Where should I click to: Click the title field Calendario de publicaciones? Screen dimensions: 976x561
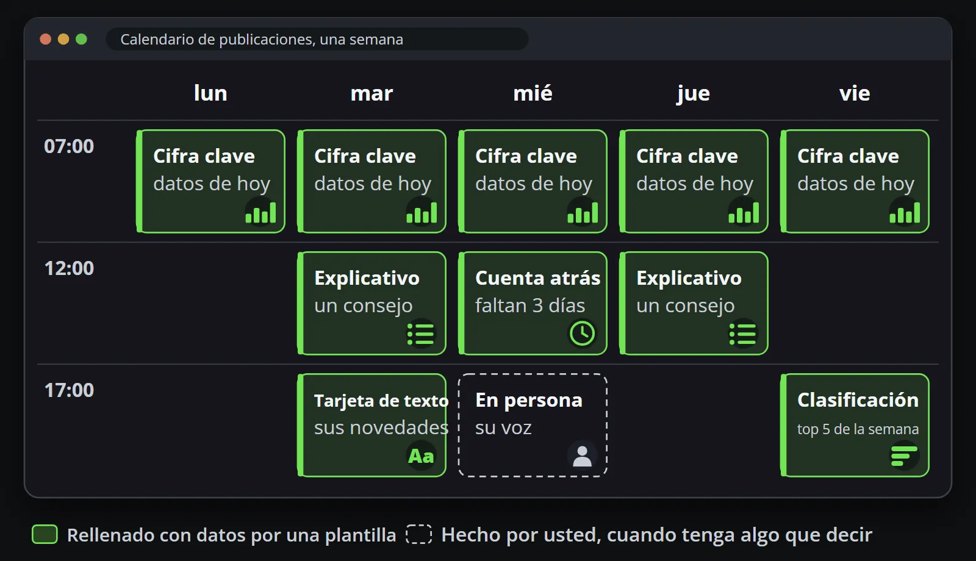click(x=317, y=39)
